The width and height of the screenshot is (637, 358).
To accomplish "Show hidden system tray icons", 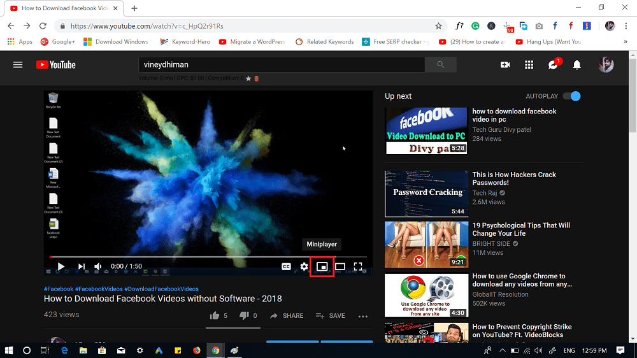I will click(503, 350).
